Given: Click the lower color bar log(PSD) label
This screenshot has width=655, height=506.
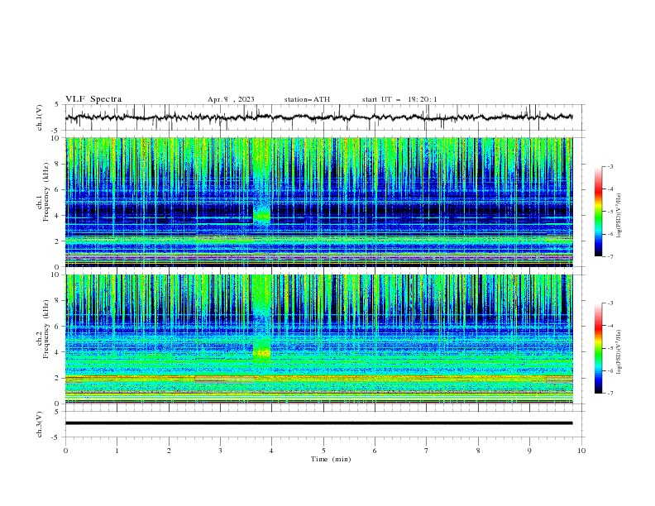Looking at the screenshot, I should click(x=619, y=352).
